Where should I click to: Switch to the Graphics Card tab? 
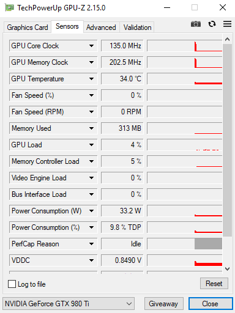(28, 28)
